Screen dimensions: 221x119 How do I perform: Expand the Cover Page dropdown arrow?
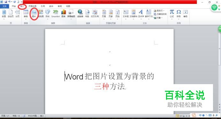pyautogui.click(x=4, y=19)
